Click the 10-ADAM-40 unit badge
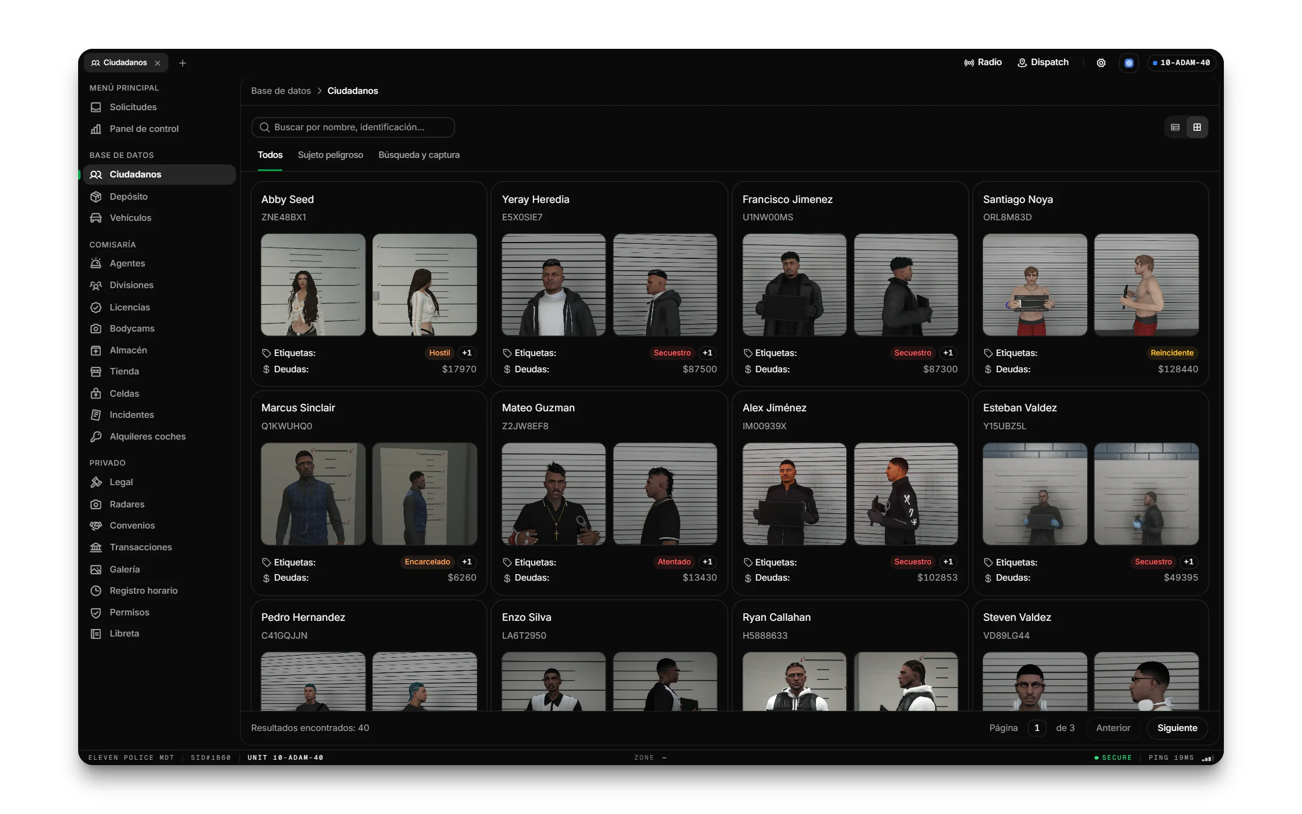This screenshot has height=814, width=1302. [1182, 63]
